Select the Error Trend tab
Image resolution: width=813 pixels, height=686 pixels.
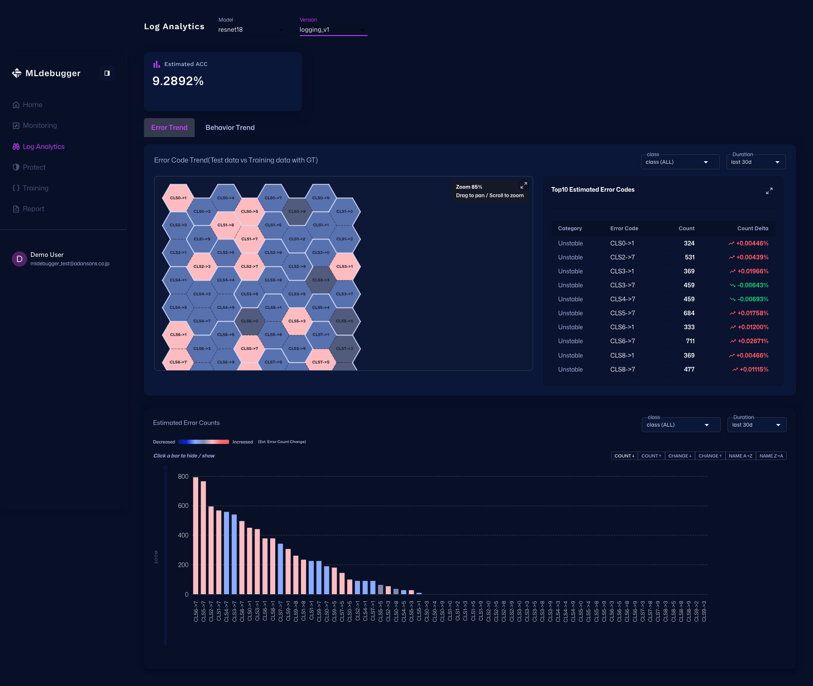(x=169, y=127)
